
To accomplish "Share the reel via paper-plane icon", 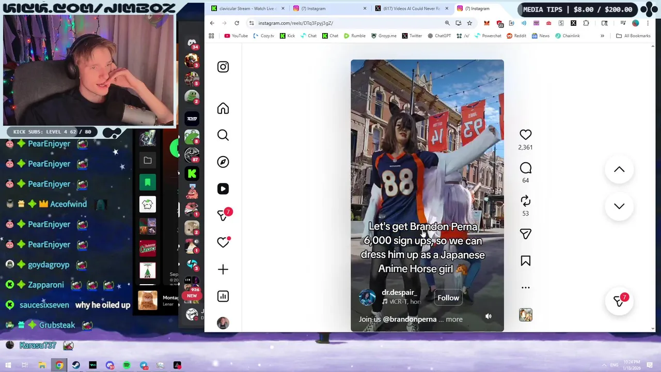I will click(525, 234).
